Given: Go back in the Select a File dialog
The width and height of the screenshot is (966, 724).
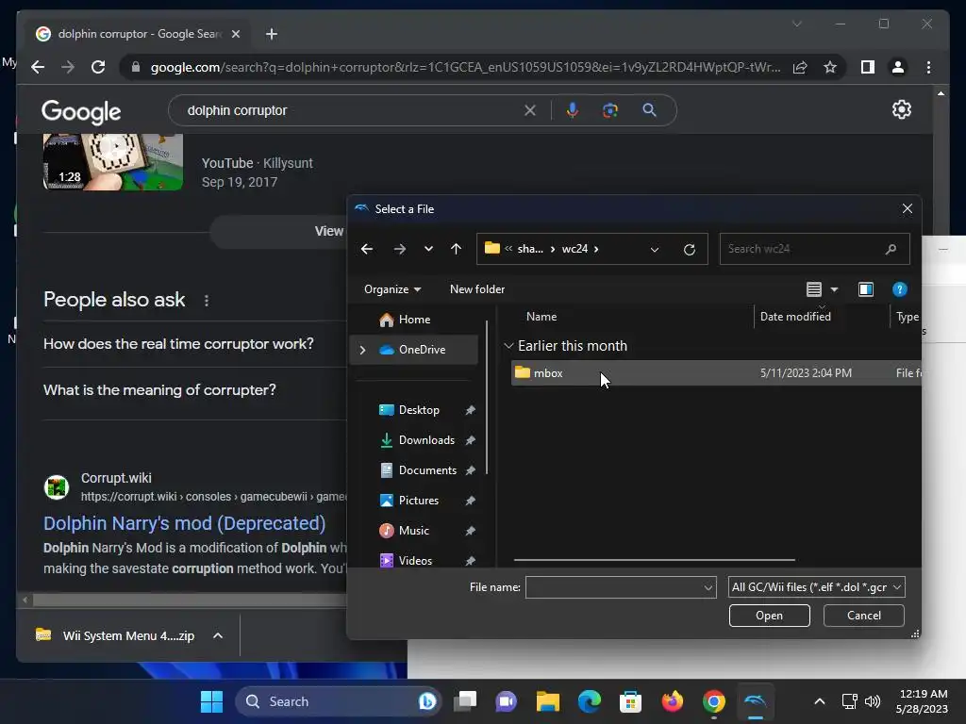Looking at the screenshot, I should (367, 249).
